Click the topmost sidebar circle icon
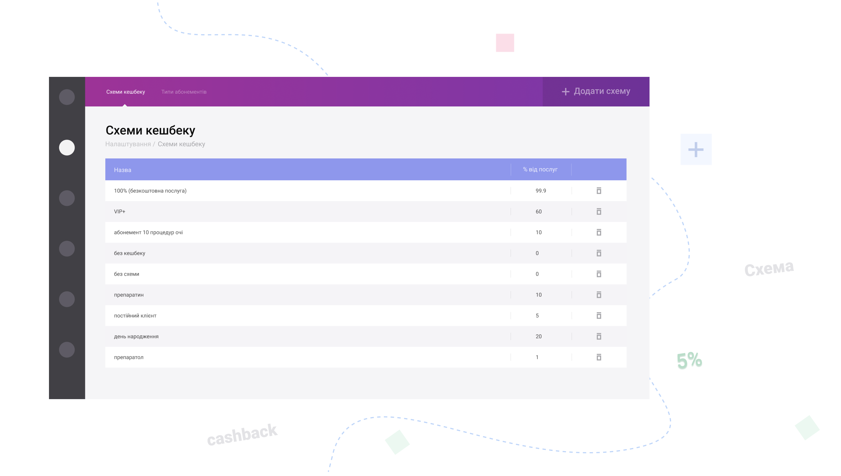Screen dimensions: 841x476 click(67, 97)
